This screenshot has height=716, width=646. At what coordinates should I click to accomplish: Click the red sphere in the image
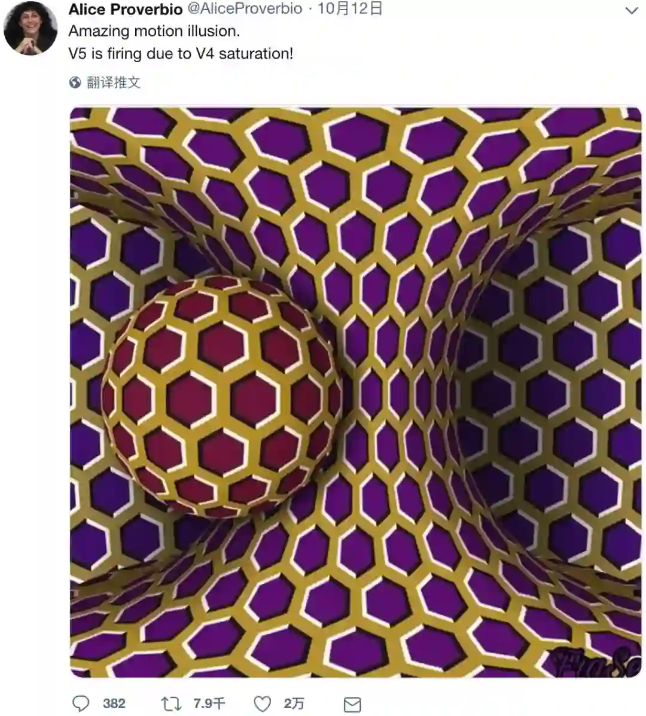click(222, 397)
